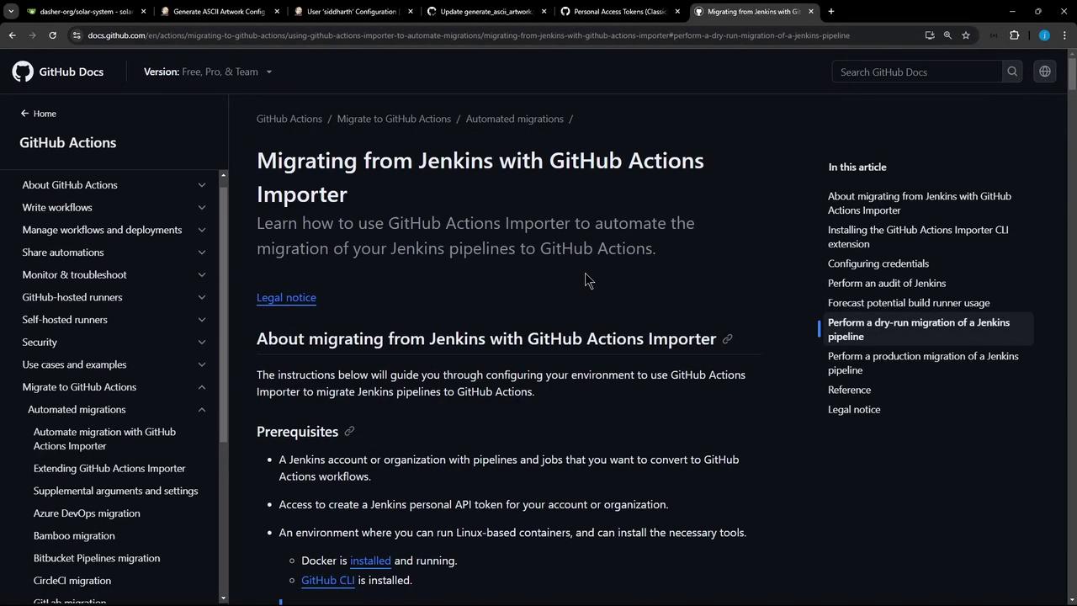Open Bamboo migration page

[x=74, y=536]
